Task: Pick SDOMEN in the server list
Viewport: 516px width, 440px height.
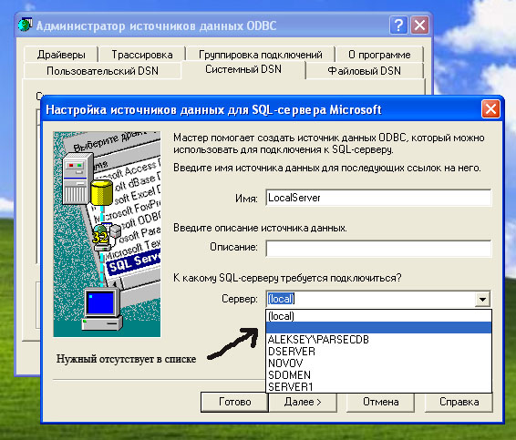Action: [x=378, y=375]
